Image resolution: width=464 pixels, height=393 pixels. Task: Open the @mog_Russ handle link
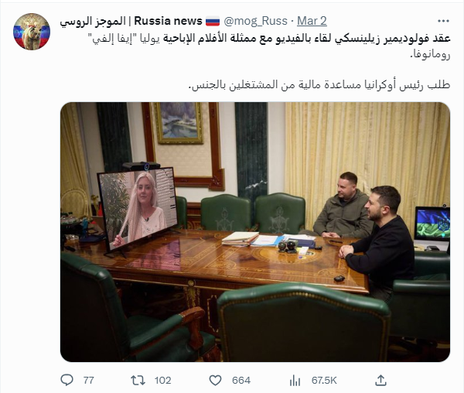click(x=255, y=21)
